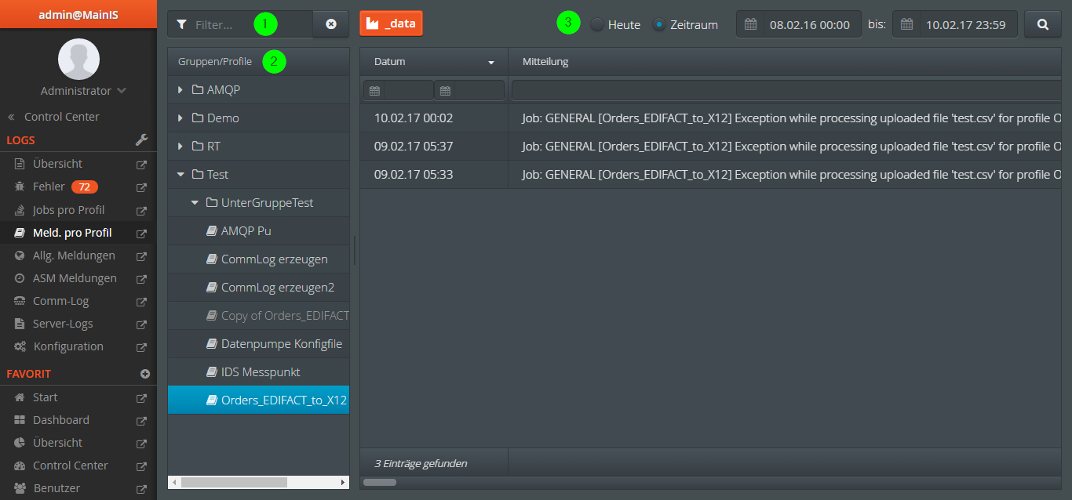Image resolution: width=1072 pixels, height=500 pixels.
Task: Open Allg. Meldungen menu entry
Action: [x=74, y=255]
